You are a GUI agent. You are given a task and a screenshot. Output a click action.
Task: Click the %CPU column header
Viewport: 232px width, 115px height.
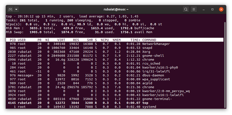pyautogui.click(x=105, y=40)
